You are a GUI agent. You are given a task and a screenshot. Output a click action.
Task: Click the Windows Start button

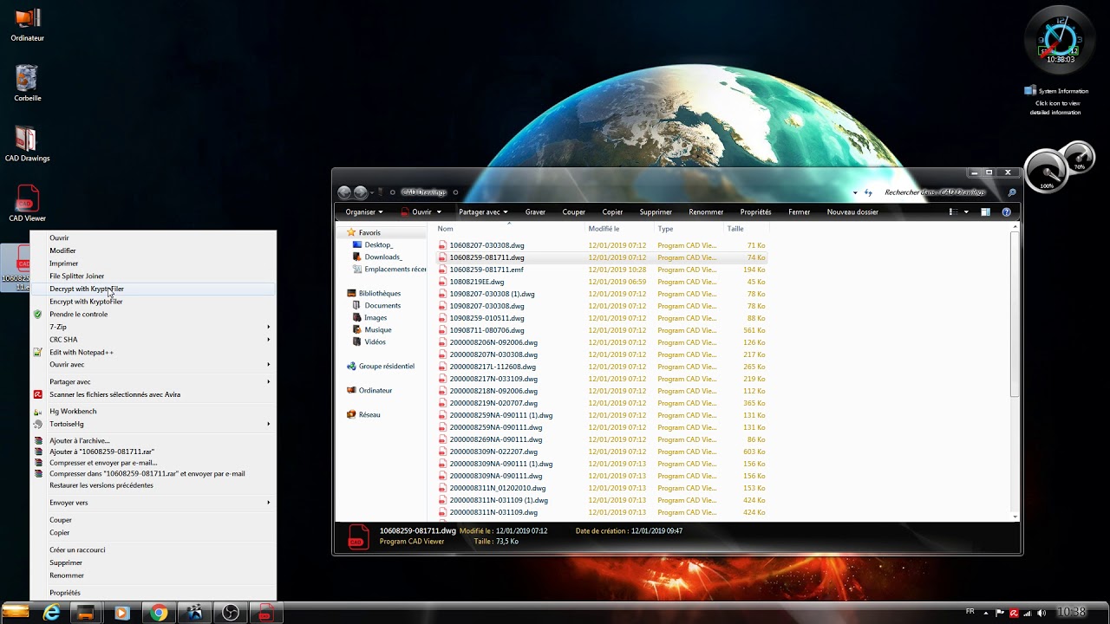(15, 612)
